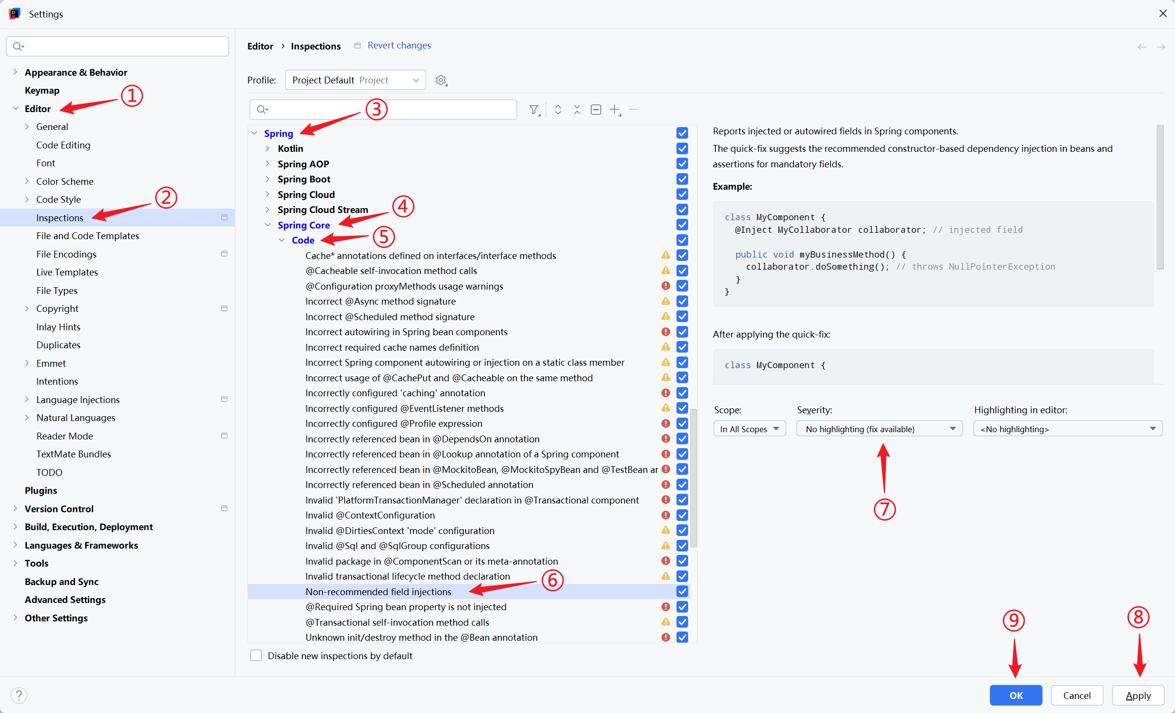This screenshot has width=1175, height=713.
Task: Focus the inspections search field
Action: point(388,110)
